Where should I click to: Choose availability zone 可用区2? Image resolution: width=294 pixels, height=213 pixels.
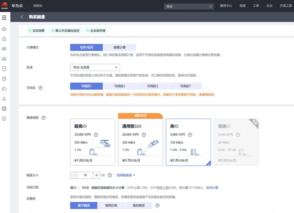click(x=120, y=86)
